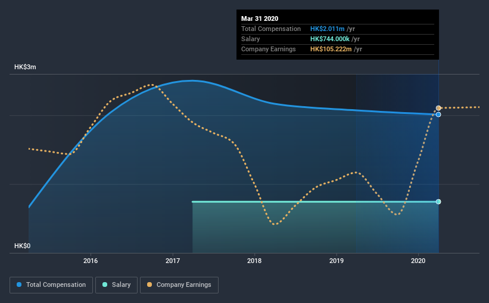Toggle the Salary legend button
This screenshot has width=489, height=303.
(116, 285)
